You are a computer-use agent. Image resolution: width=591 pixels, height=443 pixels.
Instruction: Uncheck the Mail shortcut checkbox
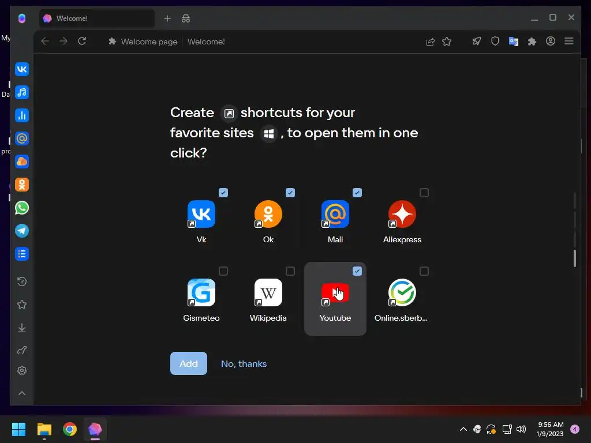[x=357, y=193]
